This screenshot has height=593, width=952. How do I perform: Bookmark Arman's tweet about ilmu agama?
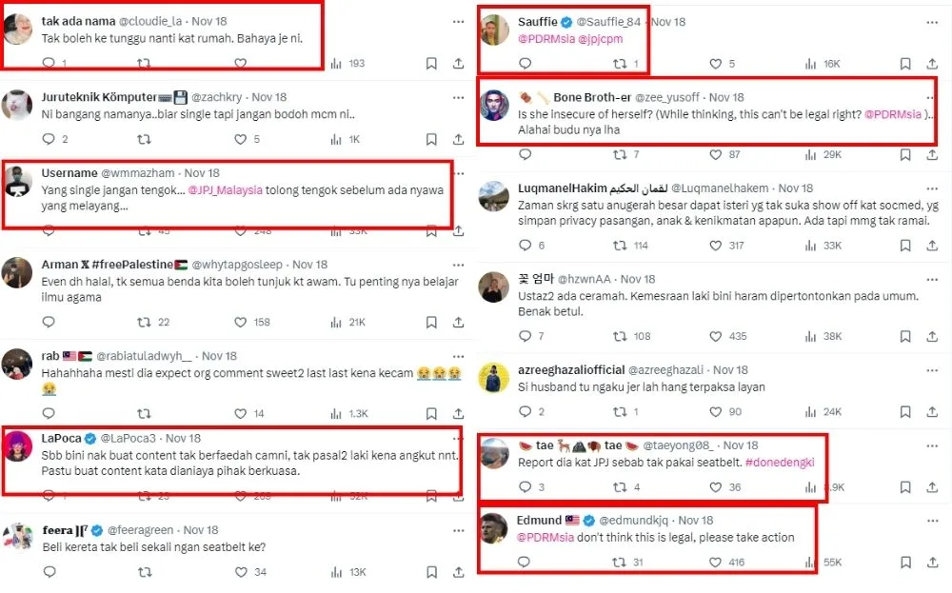[431, 323]
